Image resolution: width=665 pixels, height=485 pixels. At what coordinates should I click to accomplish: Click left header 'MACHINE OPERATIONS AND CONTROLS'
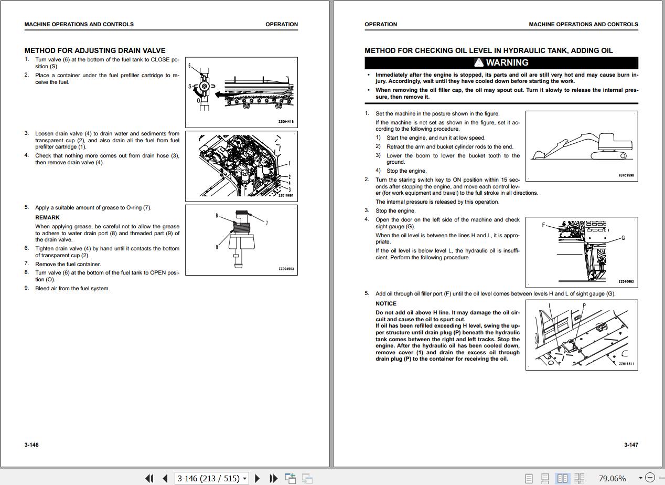coord(79,24)
